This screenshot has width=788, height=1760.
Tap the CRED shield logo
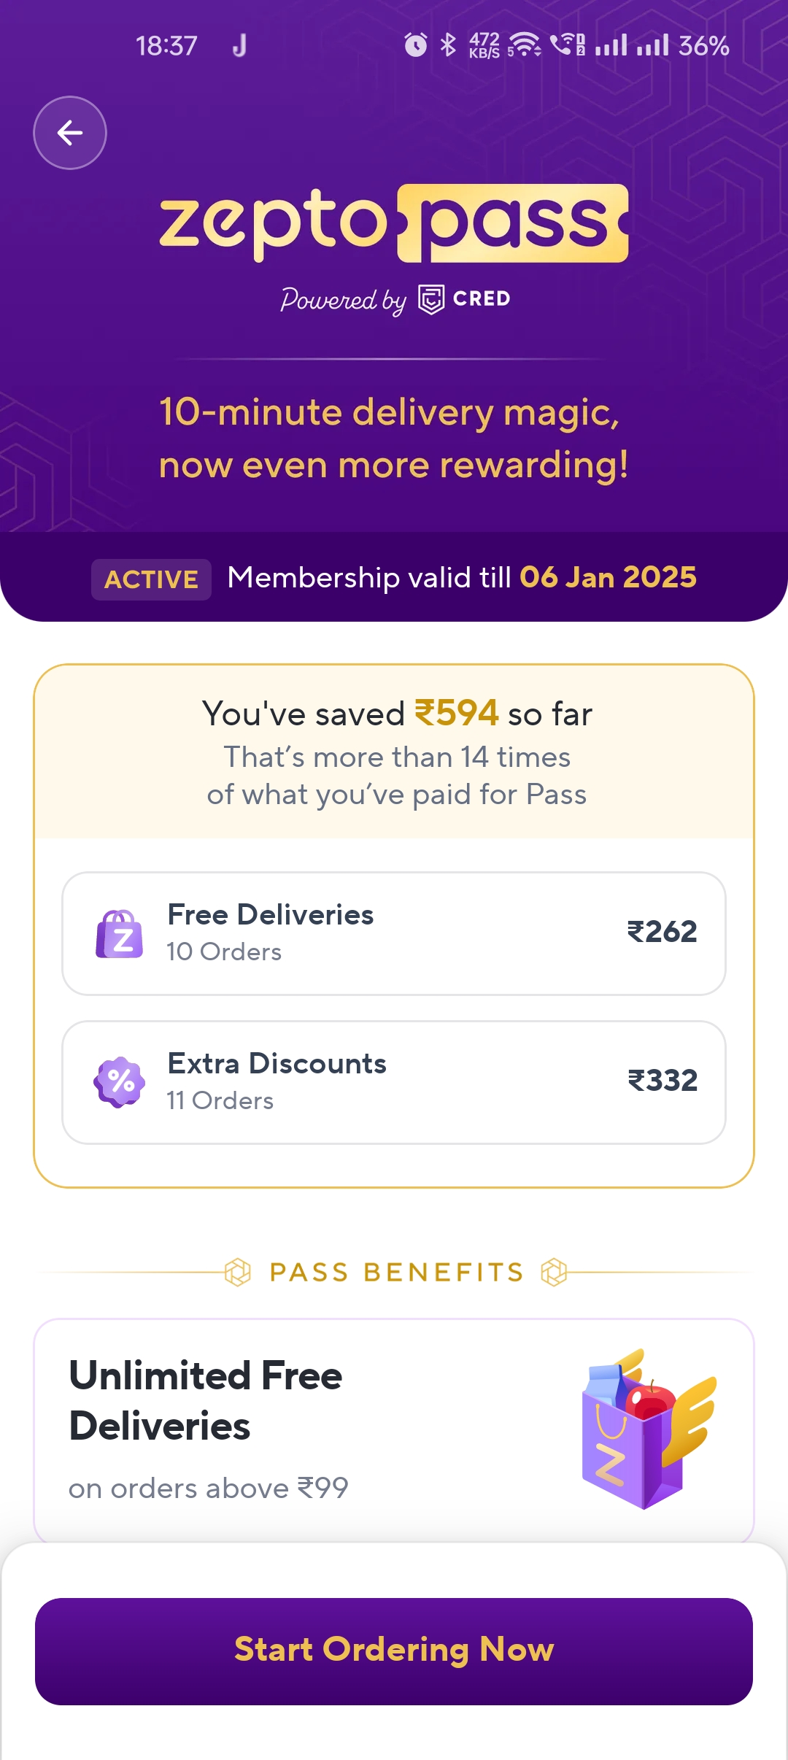pyautogui.click(x=431, y=299)
